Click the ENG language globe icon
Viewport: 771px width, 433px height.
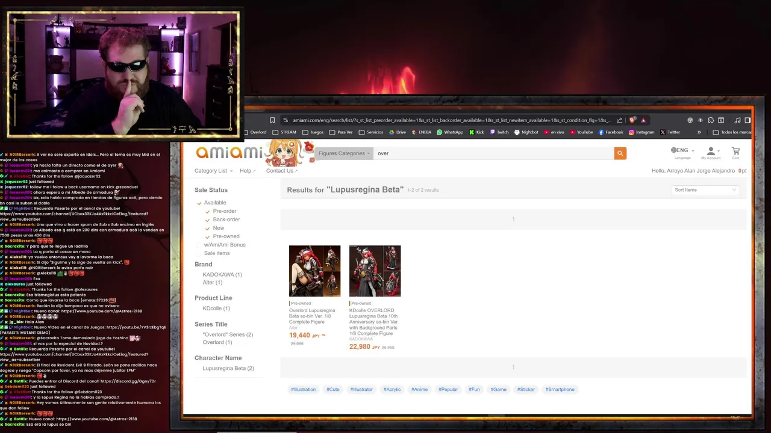tap(674, 150)
